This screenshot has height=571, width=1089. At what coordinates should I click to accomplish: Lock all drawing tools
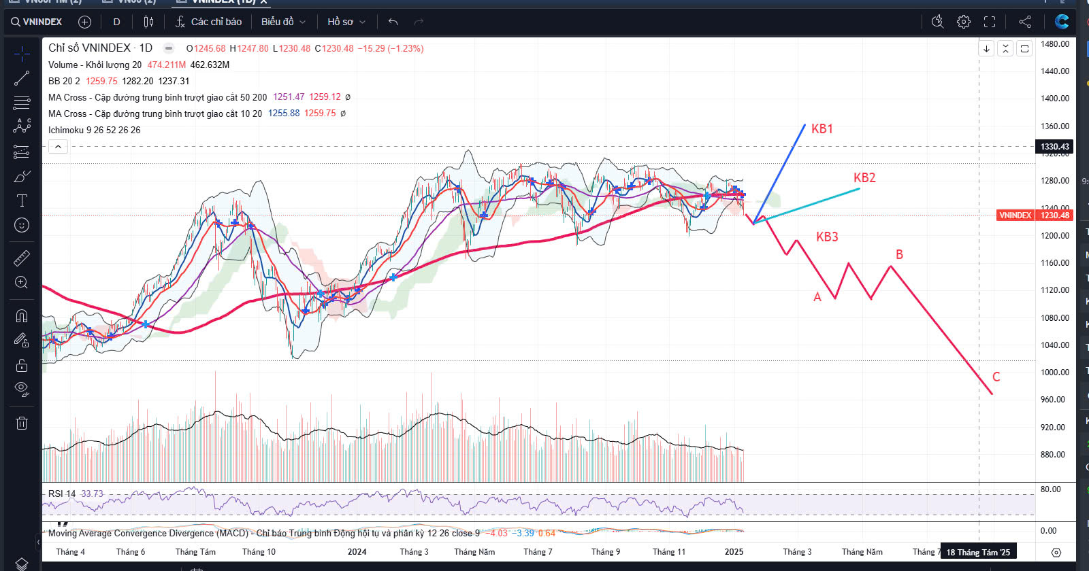[x=22, y=366]
